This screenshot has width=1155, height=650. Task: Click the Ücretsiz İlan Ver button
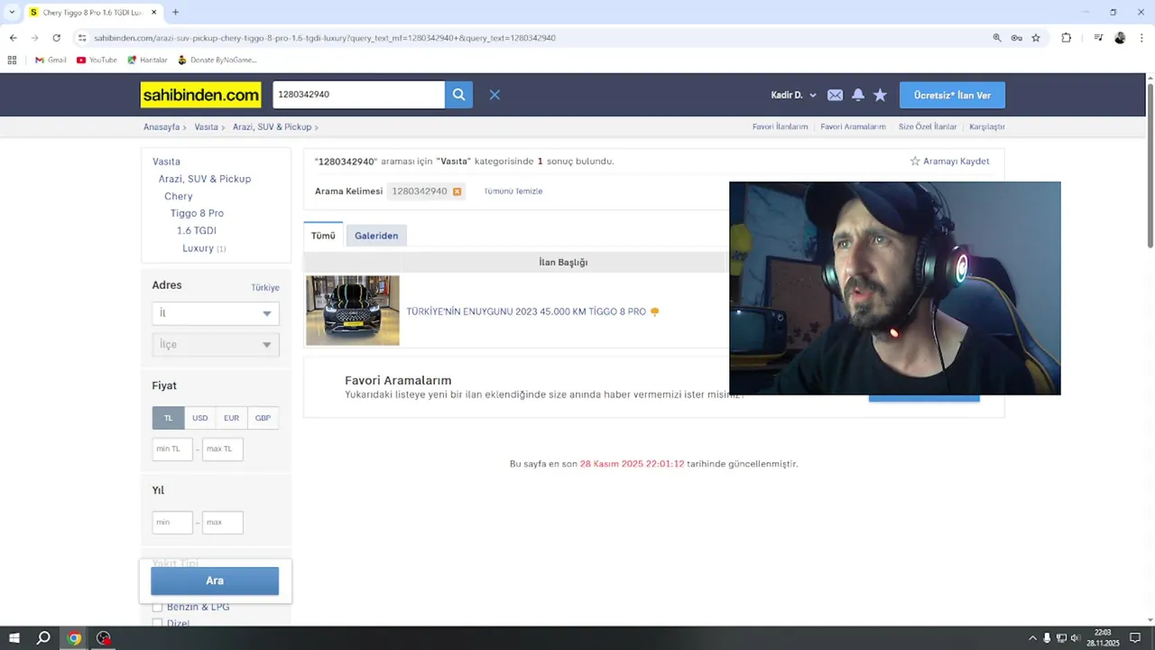tap(952, 95)
